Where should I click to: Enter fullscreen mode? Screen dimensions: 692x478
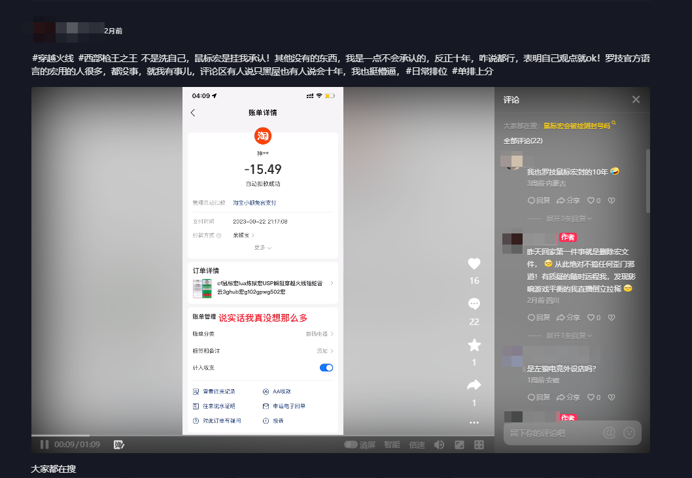click(x=479, y=445)
